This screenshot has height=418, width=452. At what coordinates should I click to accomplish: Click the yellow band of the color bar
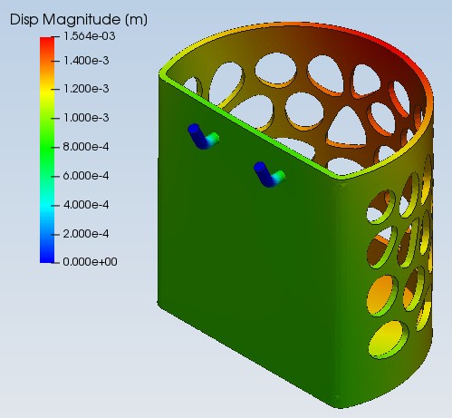[47, 90]
